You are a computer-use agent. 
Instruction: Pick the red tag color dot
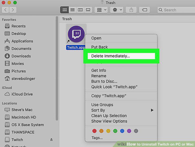(x=94, y=131)
